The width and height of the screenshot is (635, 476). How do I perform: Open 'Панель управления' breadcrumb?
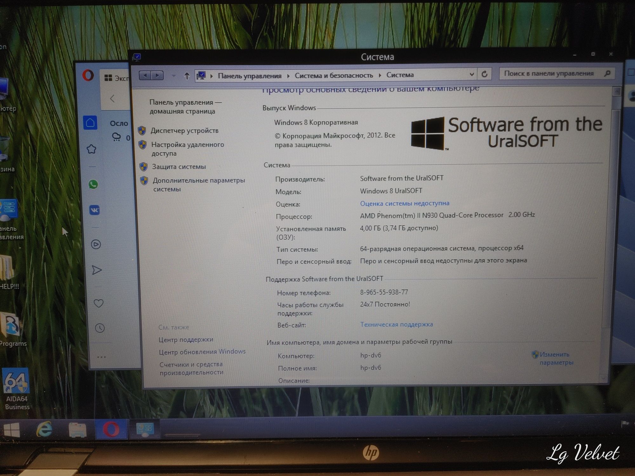(250, 76)
